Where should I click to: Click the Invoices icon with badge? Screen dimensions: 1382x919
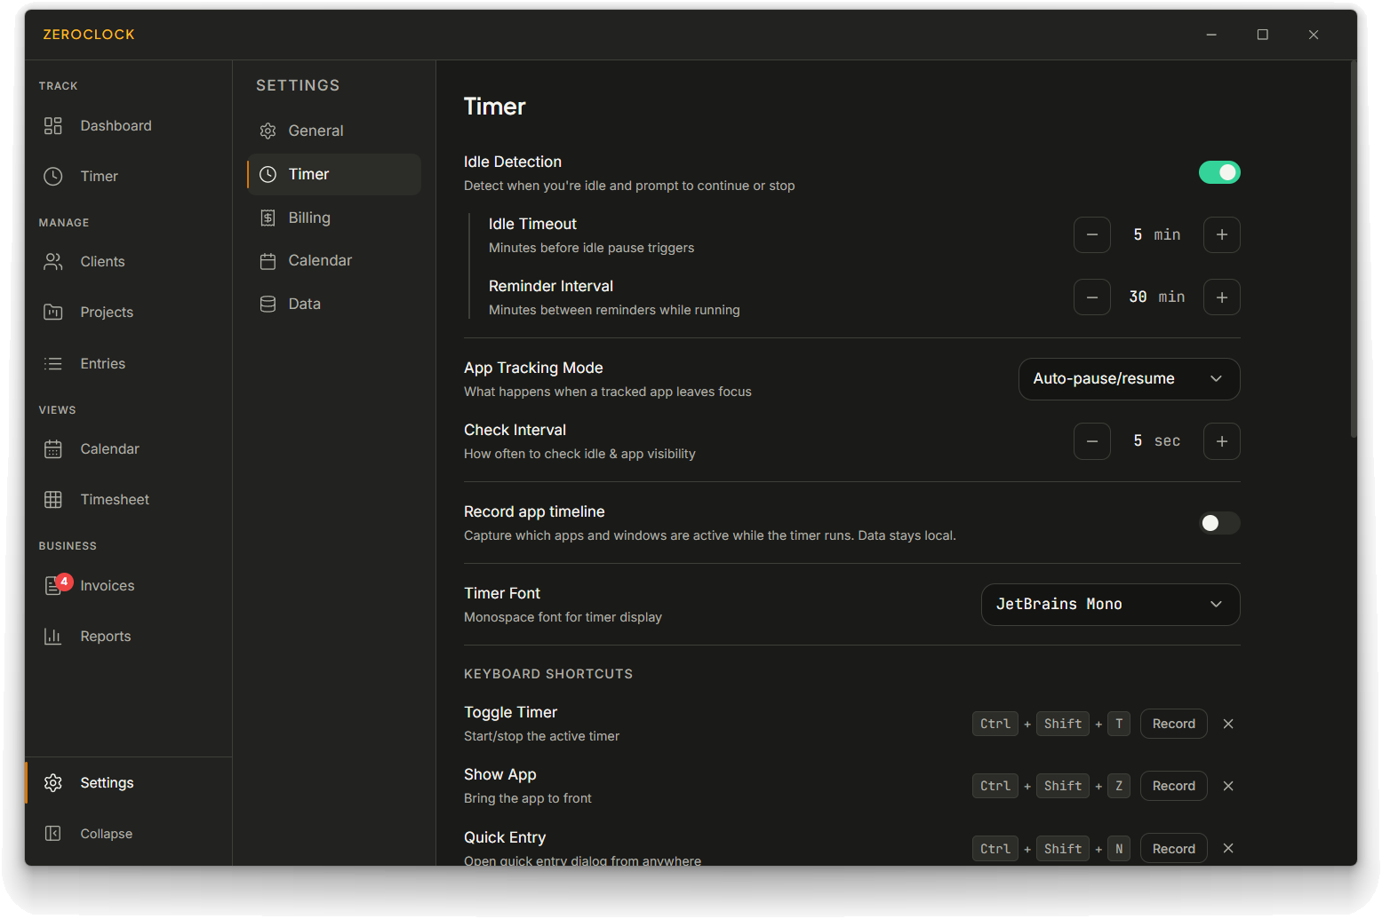point(53,586)
